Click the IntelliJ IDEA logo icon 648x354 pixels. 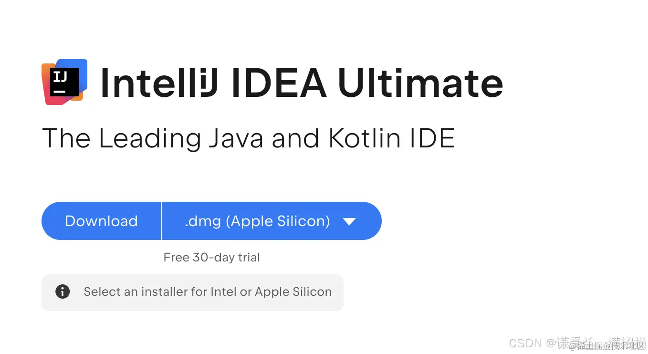point(64,82)
